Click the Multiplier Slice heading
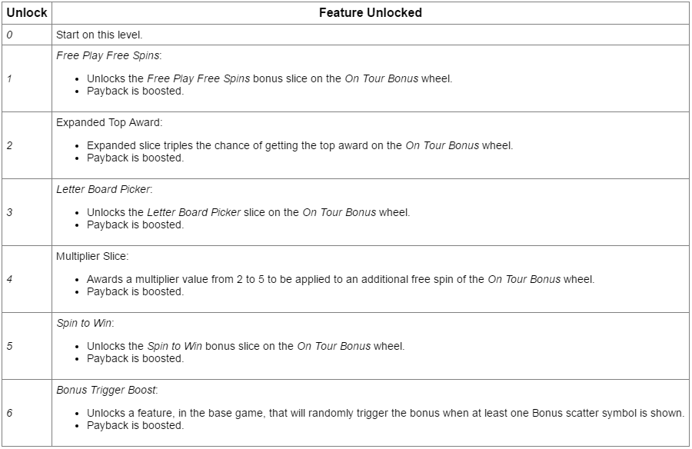The image size is (692, 449). 92,257
